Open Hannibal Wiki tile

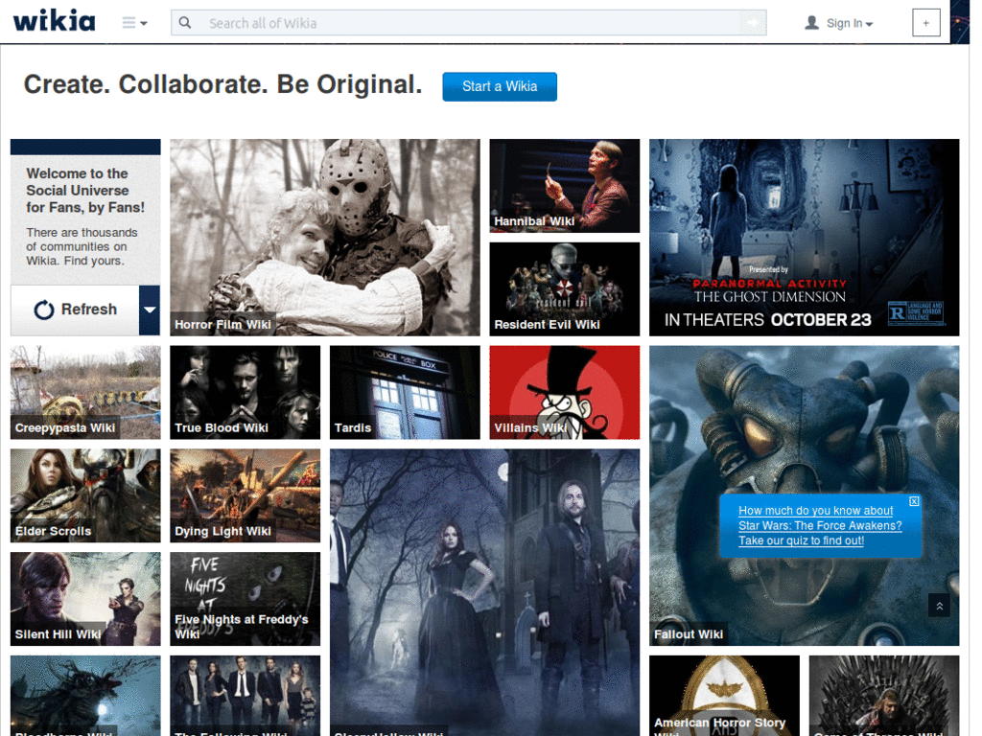(x=564, y=186)
